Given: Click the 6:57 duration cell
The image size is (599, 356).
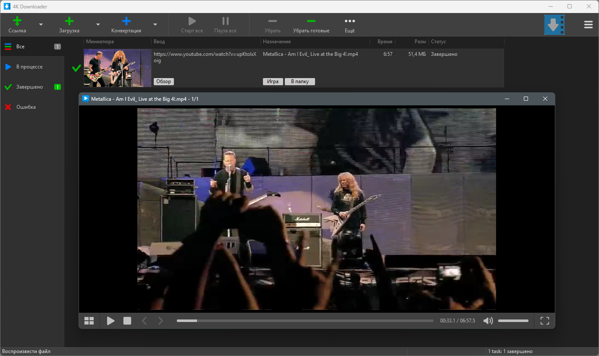Looking at the screenshot, I should tap(388, 54).
